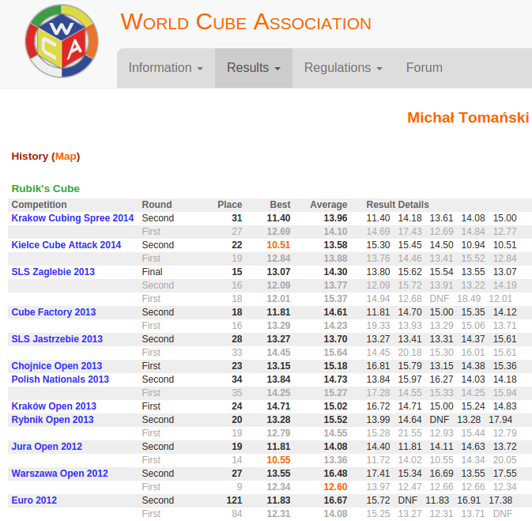Click the Average column header
The height and width of the screenshot is (521, 532).
tap(328, 205)
